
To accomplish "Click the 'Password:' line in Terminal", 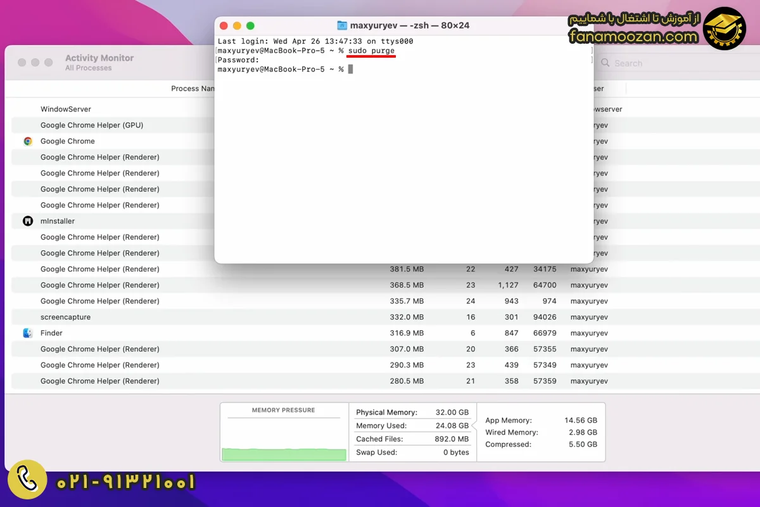I will [238, 60].
